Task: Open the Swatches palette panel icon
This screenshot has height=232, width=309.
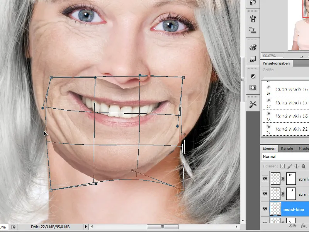Action: coord(253,48)
